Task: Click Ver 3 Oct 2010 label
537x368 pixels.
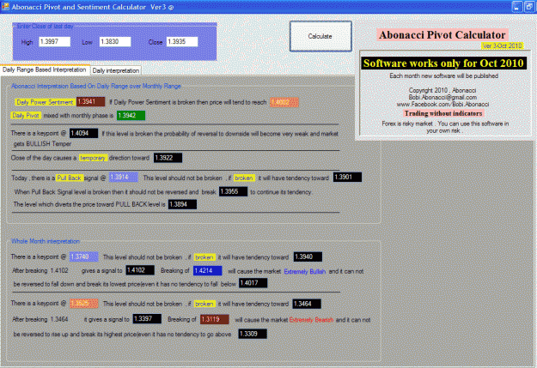Action: 502,45
